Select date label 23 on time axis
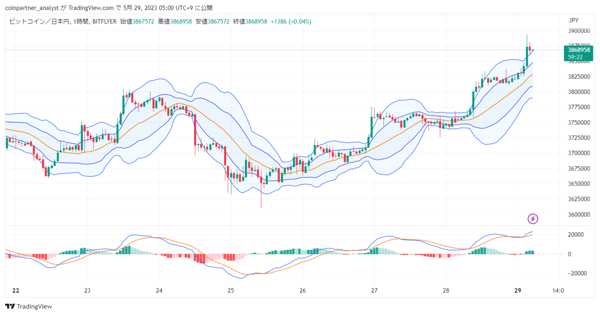 87,290
